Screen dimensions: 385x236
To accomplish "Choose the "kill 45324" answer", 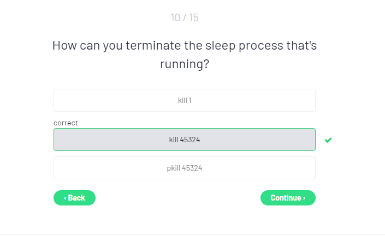I will pyautogui.click(x=184, y=140).
